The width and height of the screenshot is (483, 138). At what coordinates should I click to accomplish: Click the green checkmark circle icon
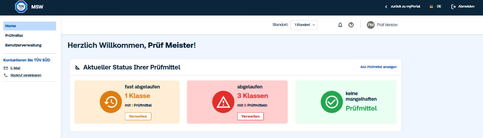(332, 102)
